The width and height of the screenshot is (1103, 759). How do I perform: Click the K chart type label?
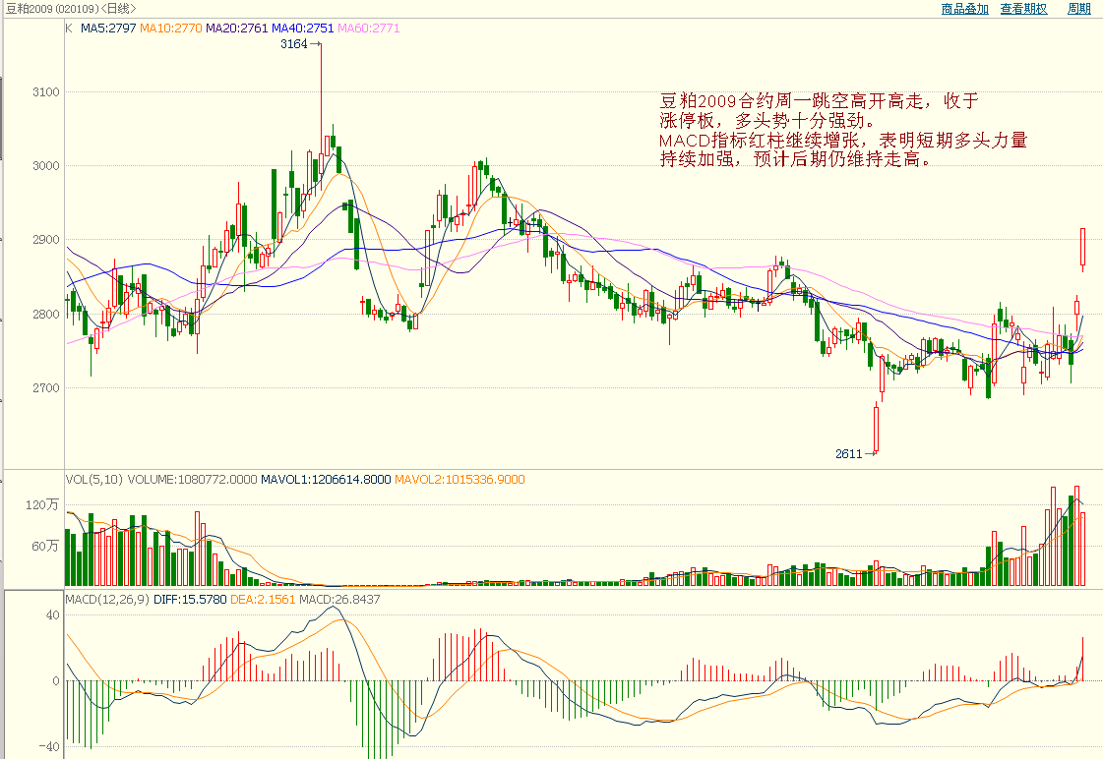(69, 29)
